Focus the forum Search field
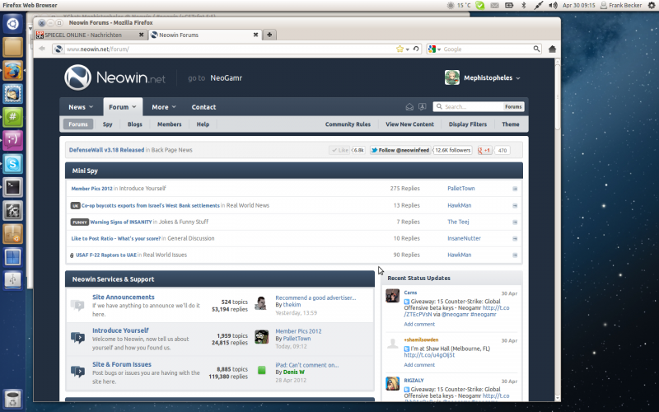 pyautogui.click(x=468, y=107)
